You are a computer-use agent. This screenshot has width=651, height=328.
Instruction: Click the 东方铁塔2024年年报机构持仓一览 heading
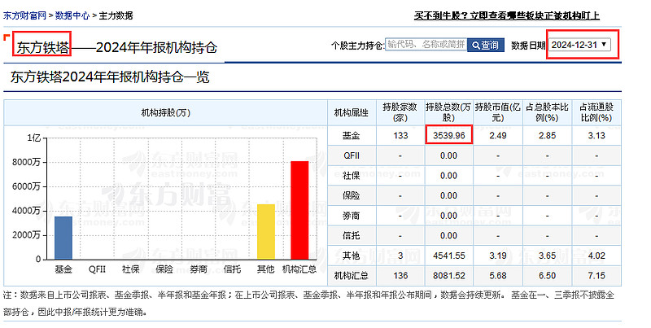[110, 77]
